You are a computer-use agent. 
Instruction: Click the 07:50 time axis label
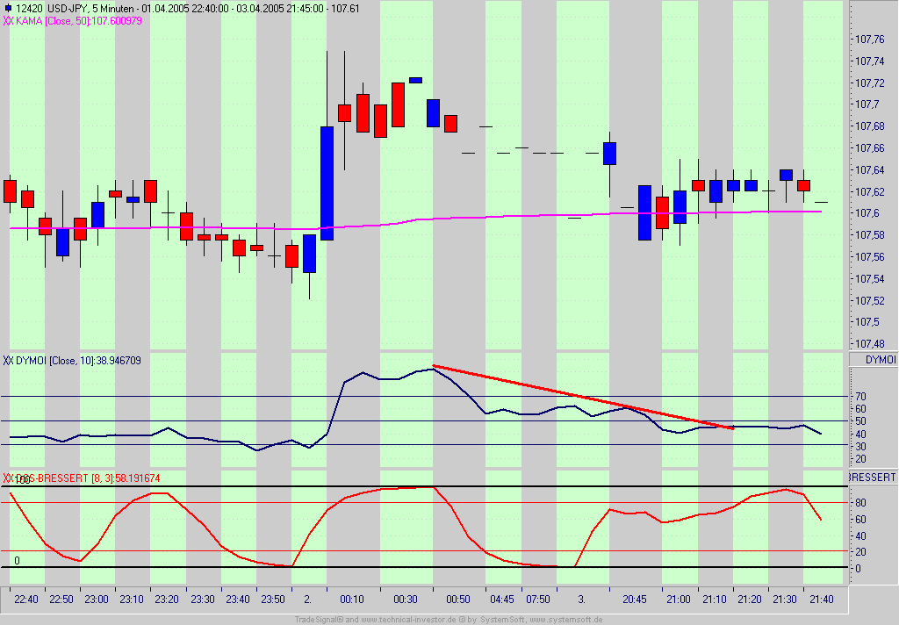coord(538,600)
